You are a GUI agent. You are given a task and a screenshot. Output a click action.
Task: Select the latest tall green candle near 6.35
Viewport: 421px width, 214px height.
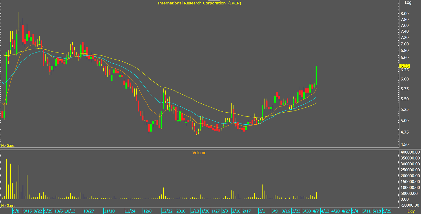tap(316, 75)
